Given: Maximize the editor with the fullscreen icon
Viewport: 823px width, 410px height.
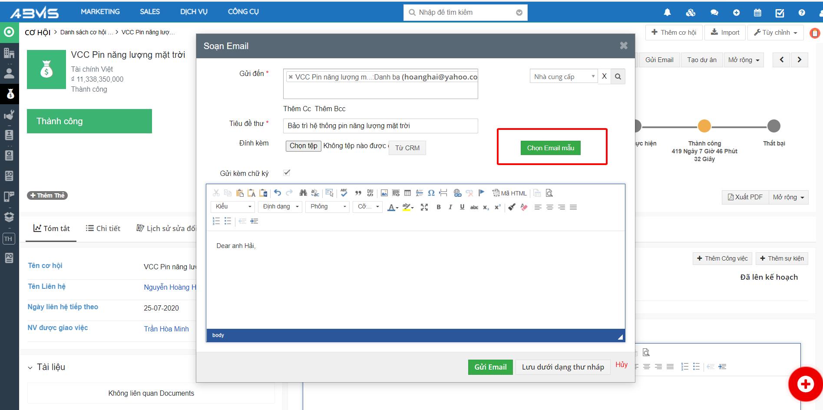Looking at the screenshot, I should 424,207.
